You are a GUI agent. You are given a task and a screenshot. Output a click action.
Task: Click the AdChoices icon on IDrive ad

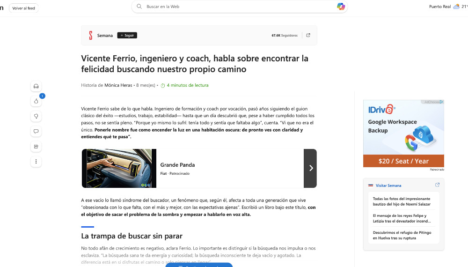[441, 102]
